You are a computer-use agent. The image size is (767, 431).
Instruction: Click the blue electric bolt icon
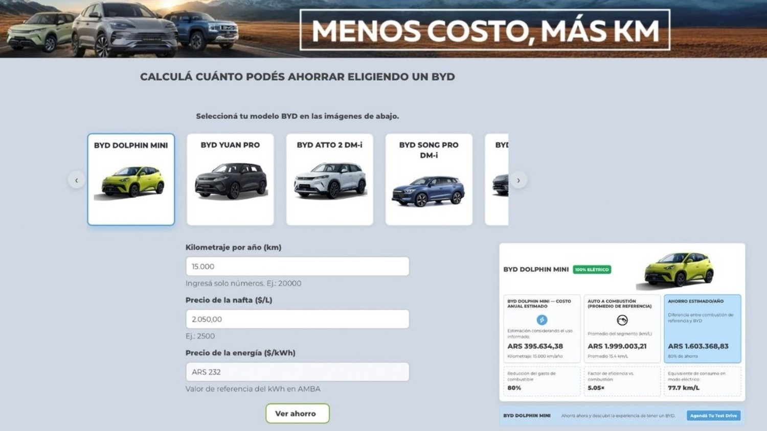coord(542,320)
